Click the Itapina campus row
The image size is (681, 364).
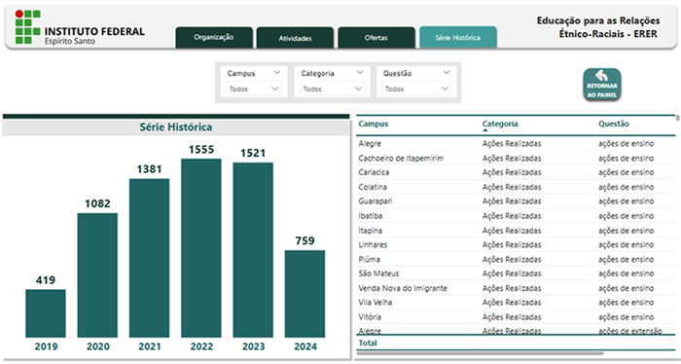pyautogui.click(x=516, y=231)
